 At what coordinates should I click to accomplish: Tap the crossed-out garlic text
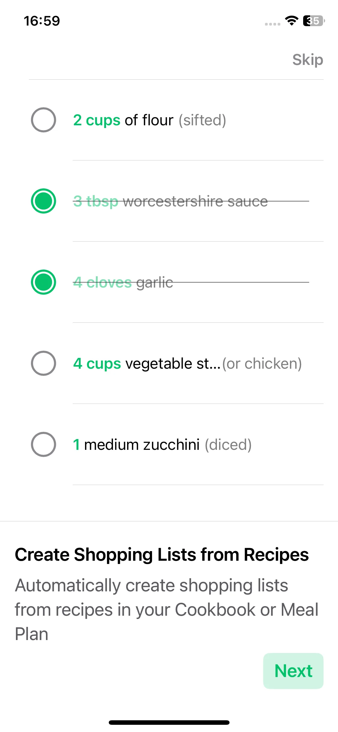click(x=123, y=282)
